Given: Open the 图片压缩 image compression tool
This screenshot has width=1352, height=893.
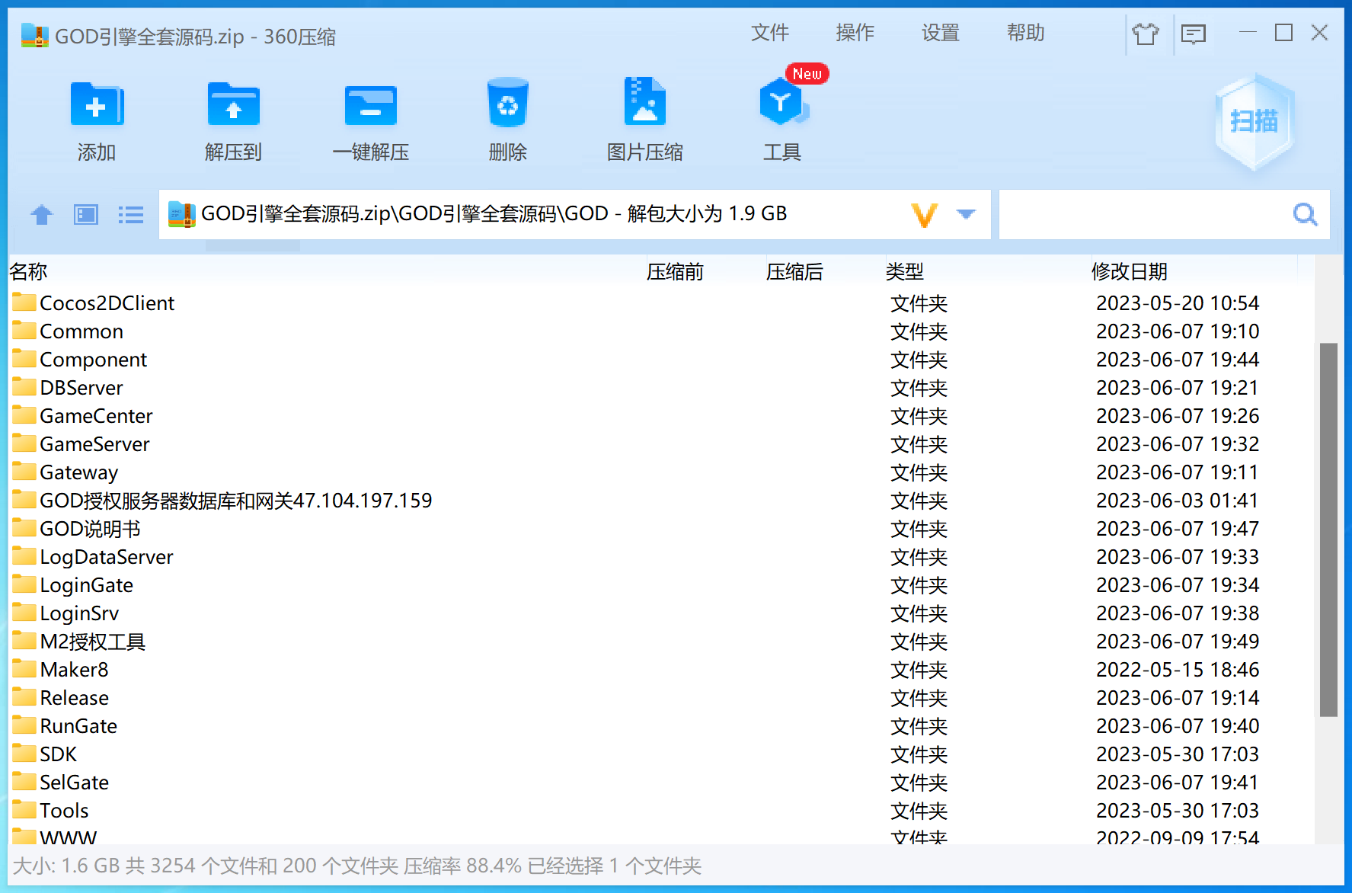Looking at the screenshot, I should click(644, 101).
